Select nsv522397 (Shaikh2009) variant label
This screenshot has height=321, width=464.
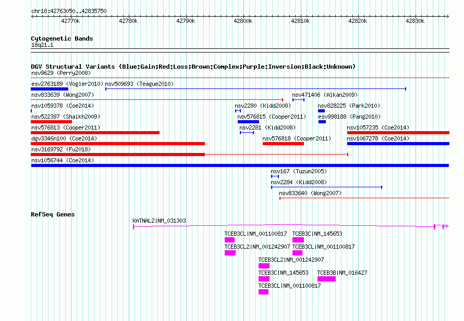pyautogui.click(x=66, y=117)
